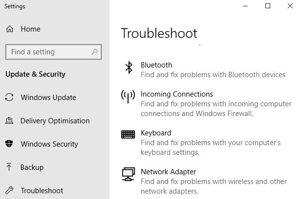Open the Backup settings page
This screenshot has height=199, width=297.
tap(32, 167)
